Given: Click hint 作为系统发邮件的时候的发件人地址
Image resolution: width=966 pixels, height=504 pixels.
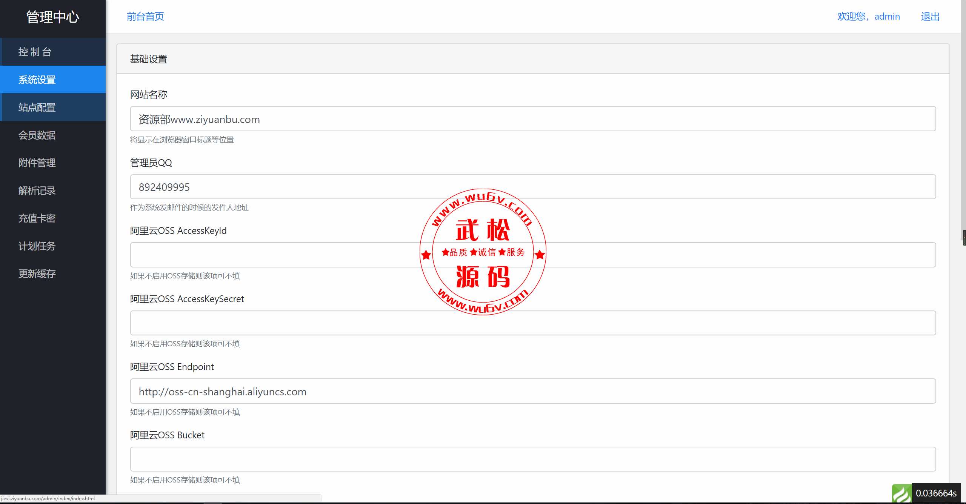Looking at the screenshot, I should [189, 207].
